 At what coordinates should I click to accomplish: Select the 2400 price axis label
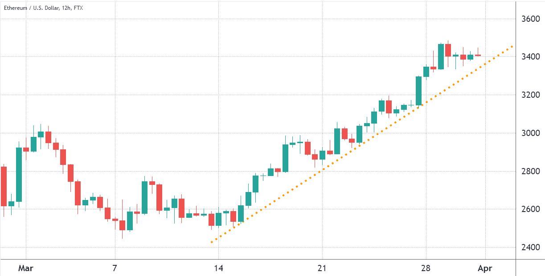530,248
